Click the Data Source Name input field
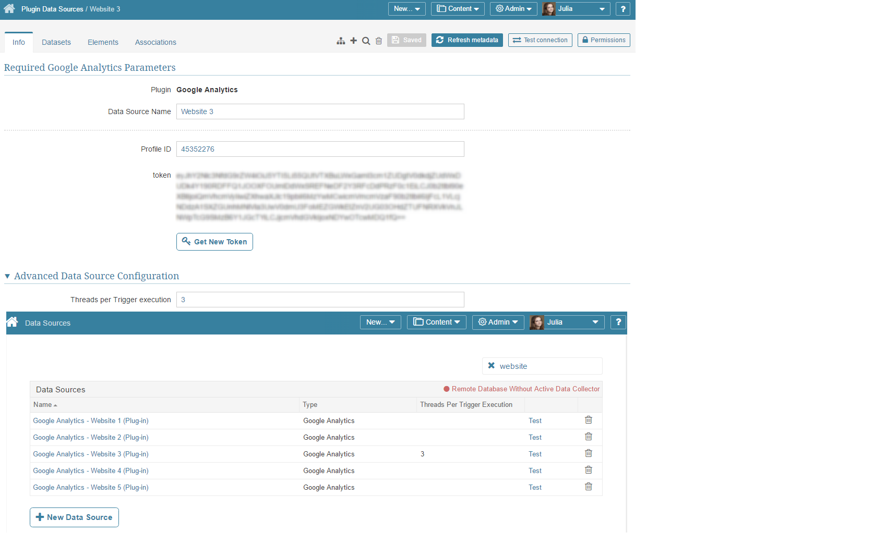This screenshot has height=533, width=886. coord(320,111)
